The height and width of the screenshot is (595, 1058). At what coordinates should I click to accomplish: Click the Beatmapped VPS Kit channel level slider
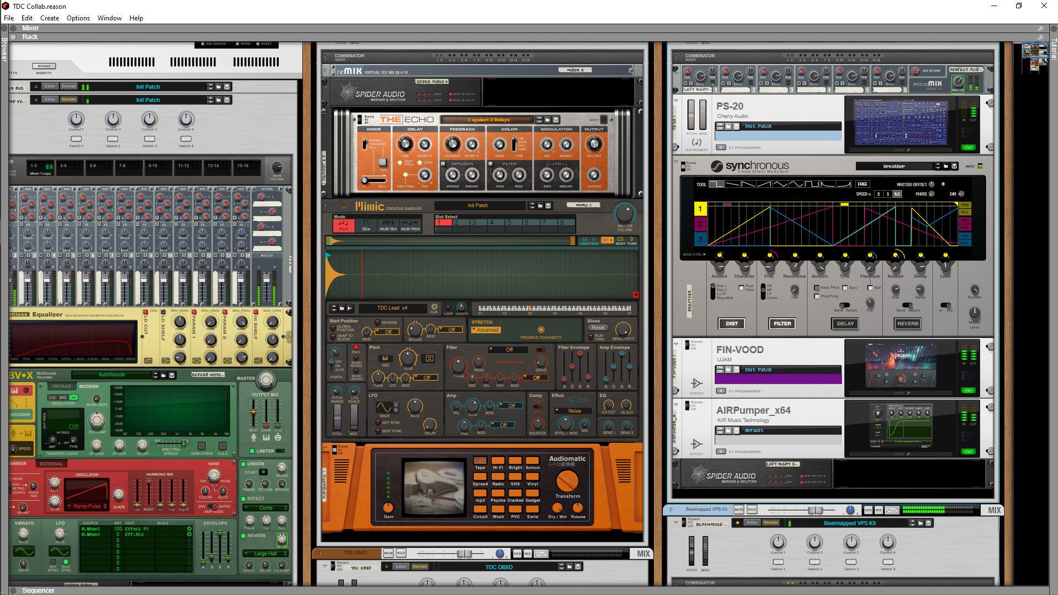(x=816, y=510)
